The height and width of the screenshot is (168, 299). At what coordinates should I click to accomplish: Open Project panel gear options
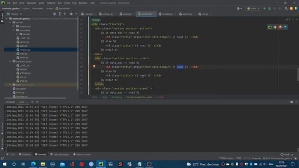tap(71, 14)
